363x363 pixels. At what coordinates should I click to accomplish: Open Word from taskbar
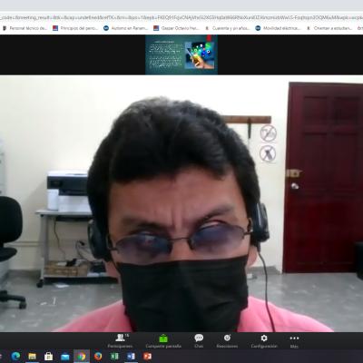click(131, 357)
